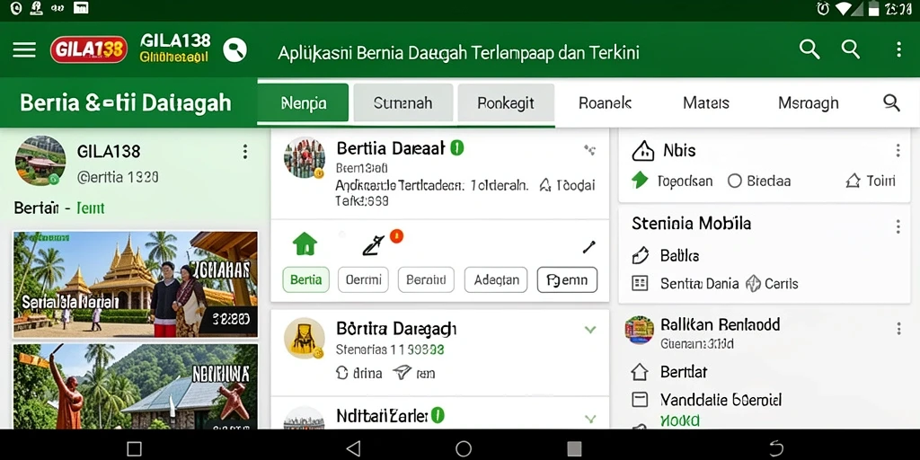Tap green arrow icon next to Topodsan
Viewport: 920px width, 460px height.
tap(640, 180)
